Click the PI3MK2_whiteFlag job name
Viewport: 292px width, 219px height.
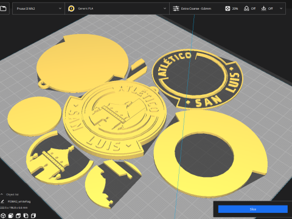[x=19, y=201]
